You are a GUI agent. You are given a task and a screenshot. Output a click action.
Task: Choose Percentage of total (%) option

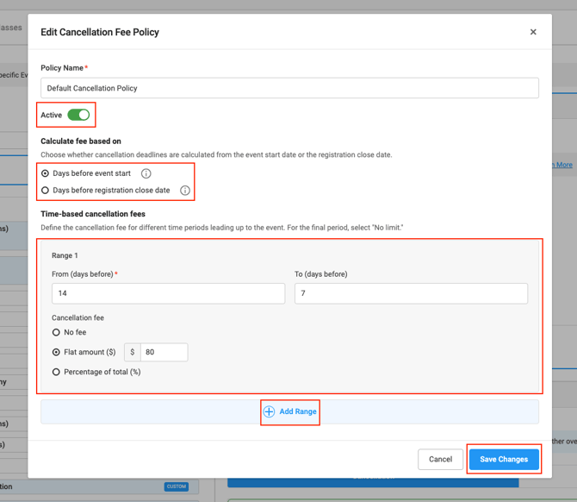click(x=56, y=372)
